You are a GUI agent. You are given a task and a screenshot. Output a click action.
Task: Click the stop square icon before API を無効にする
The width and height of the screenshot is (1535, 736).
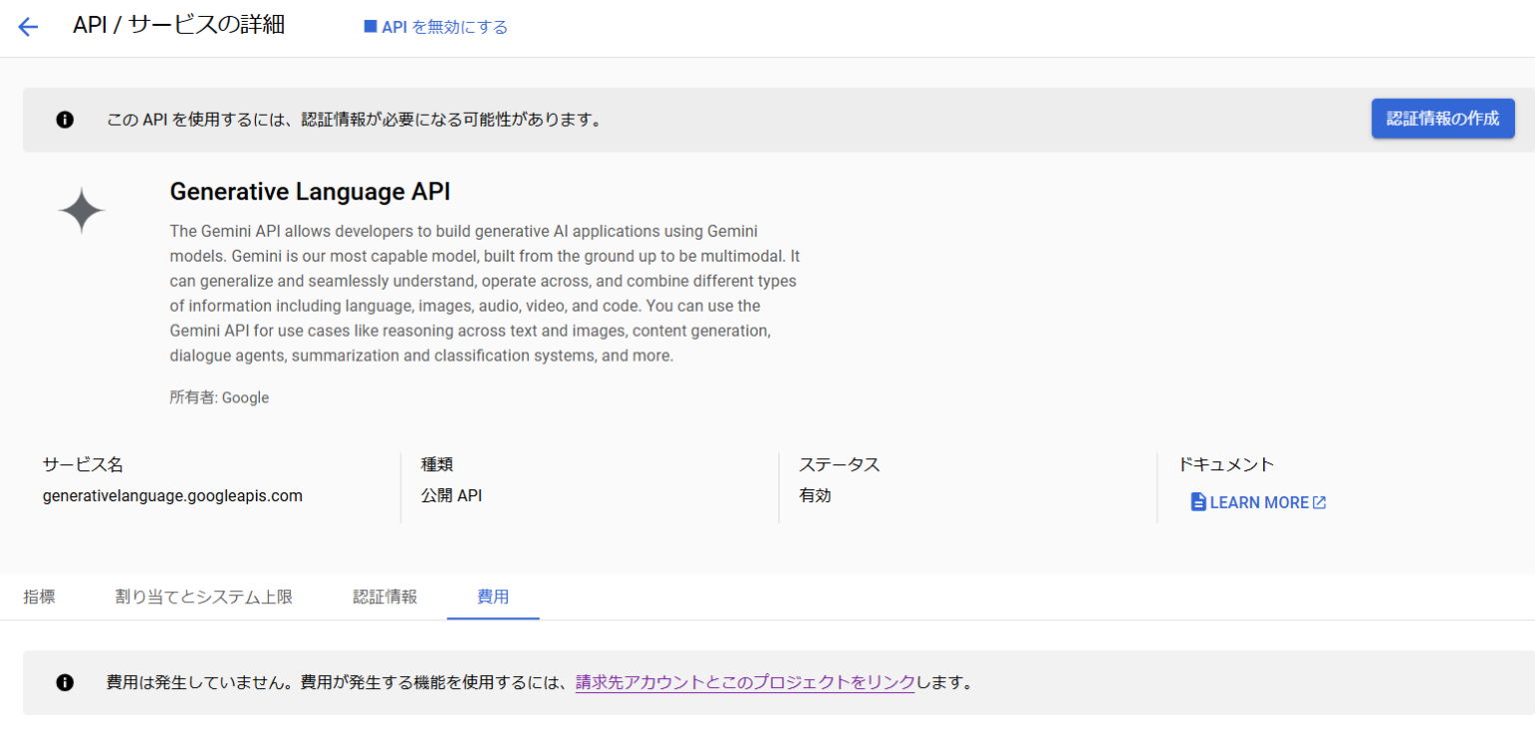tap(369, 26)
